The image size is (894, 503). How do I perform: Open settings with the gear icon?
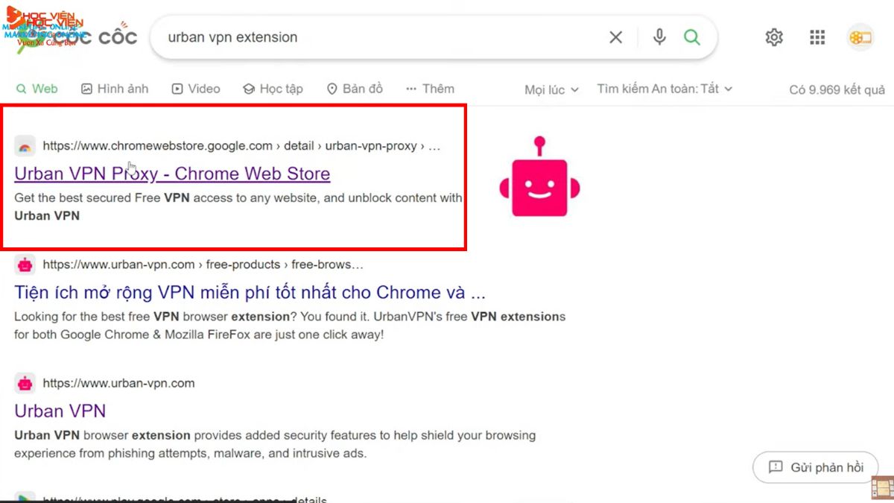click(x=774, y=37)
